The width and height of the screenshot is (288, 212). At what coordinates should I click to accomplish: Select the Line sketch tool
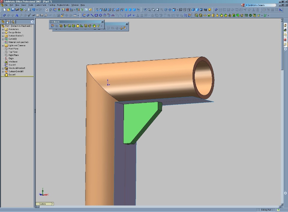coord(92,15)
